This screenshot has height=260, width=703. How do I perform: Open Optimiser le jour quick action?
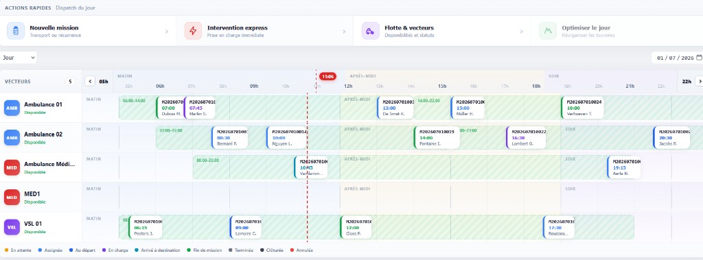617,31
